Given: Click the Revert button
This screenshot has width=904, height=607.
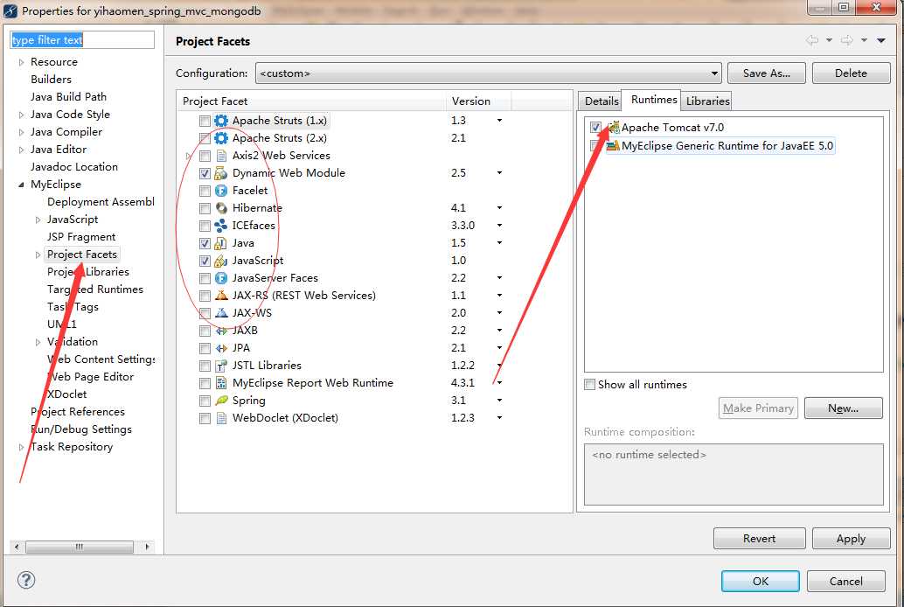Looking at the screenshot, I should click(x=759, y=538).
